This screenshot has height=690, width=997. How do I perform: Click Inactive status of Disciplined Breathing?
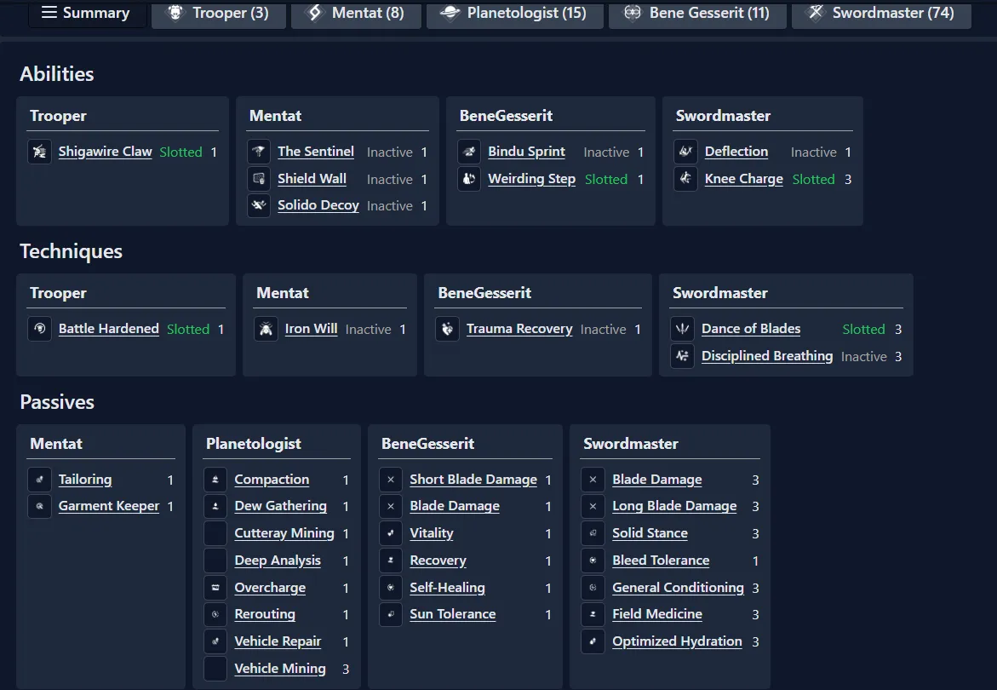pyautogui.click(x=864, y=357)
